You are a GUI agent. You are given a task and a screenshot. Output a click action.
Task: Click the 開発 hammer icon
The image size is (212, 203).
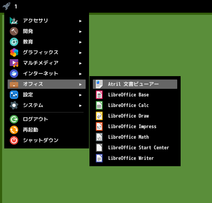point(14,31)
